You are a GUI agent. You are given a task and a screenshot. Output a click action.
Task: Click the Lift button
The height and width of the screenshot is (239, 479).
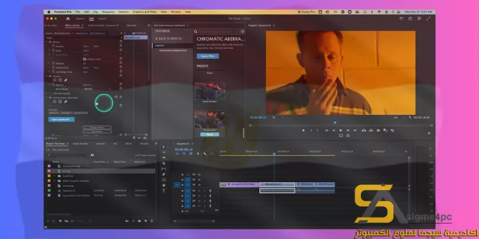pyautogui.click(x=363, y=130)
